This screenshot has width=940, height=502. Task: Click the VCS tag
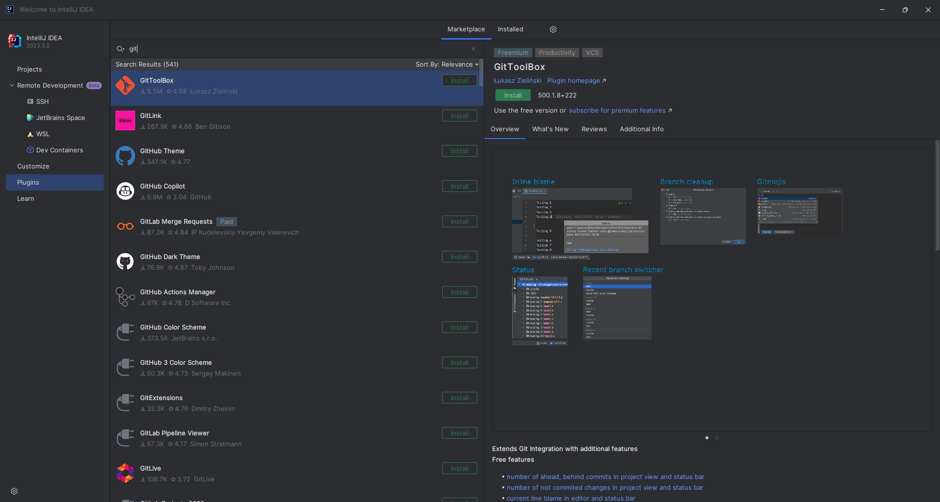point(592,53)
